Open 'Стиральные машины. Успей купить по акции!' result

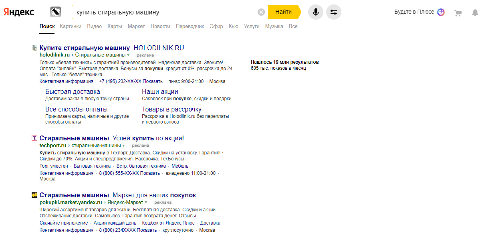112,138
